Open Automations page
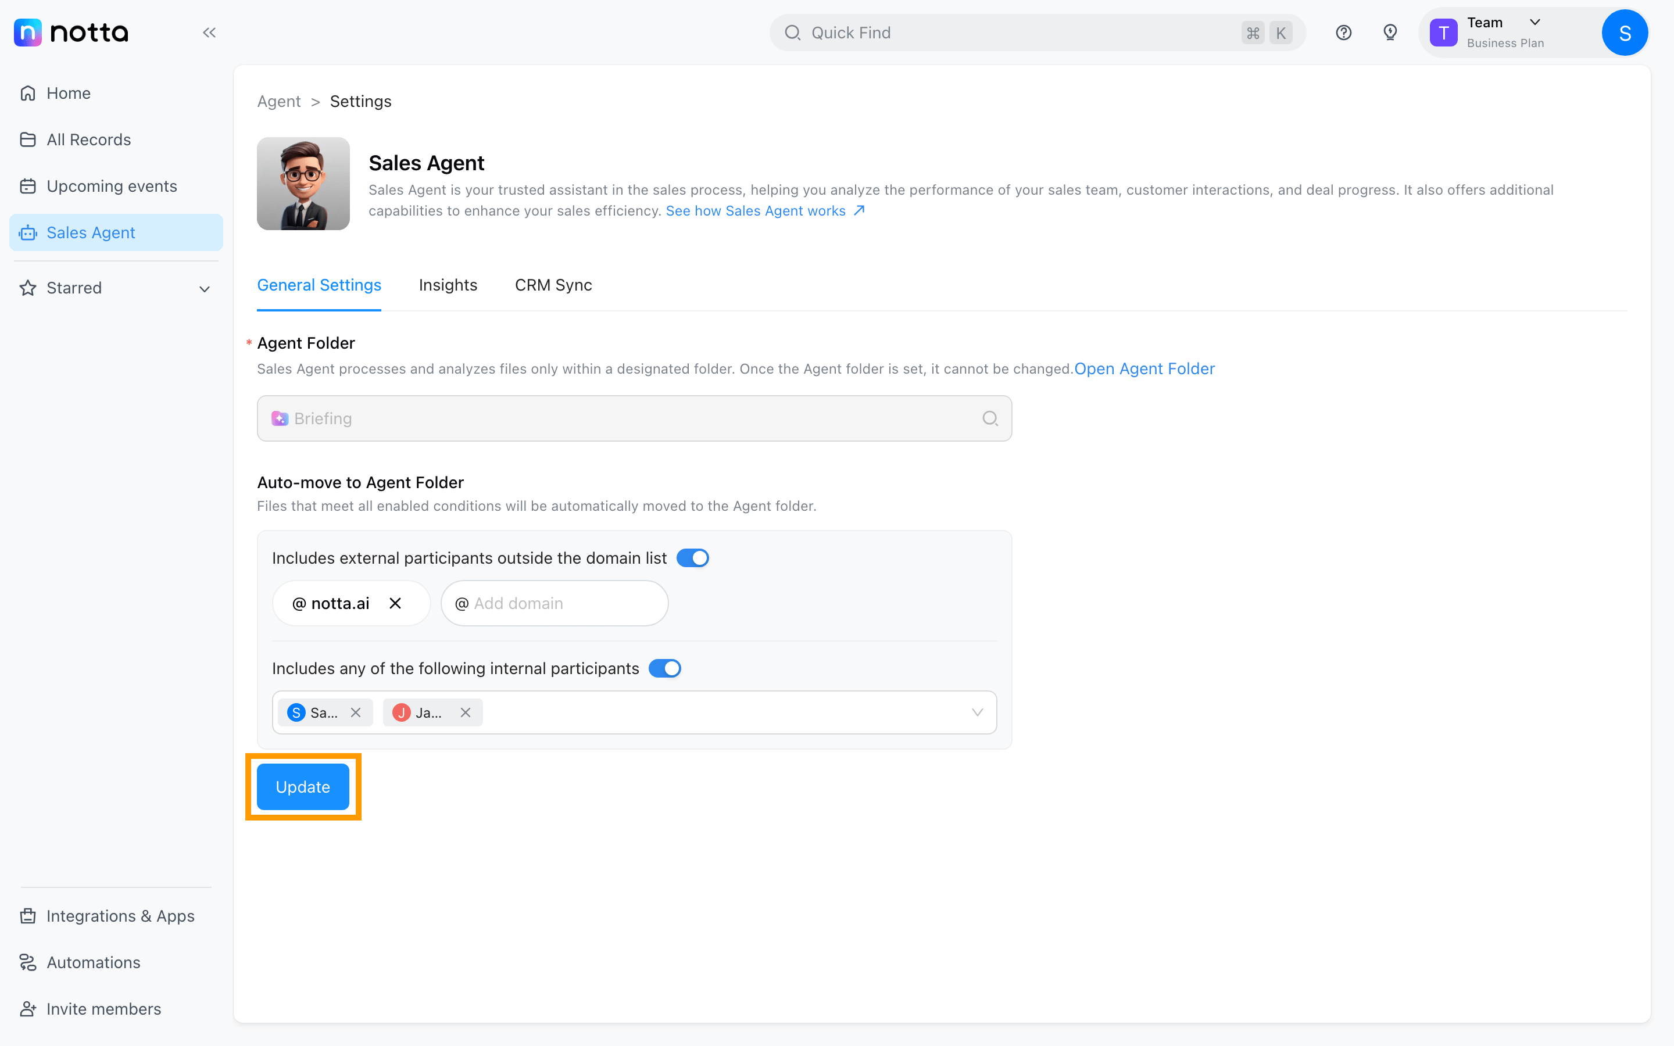 (116, 962)
